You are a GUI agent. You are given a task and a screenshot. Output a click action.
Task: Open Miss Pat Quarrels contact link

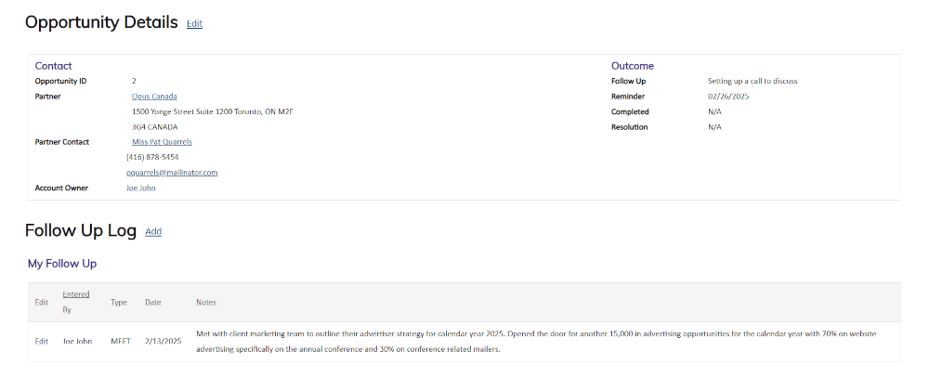coord(162,141)
